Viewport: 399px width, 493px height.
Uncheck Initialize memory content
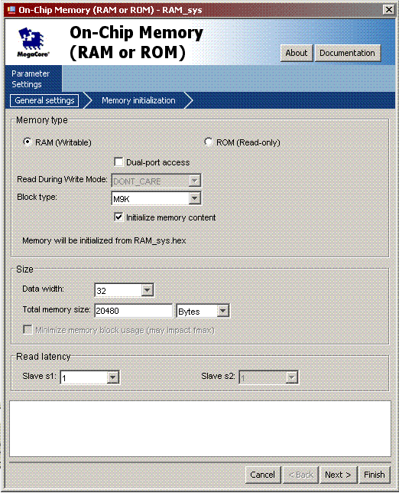click(x=118, y=217)
